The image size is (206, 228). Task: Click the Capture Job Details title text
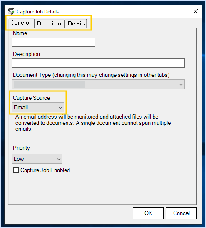point(38,12)
